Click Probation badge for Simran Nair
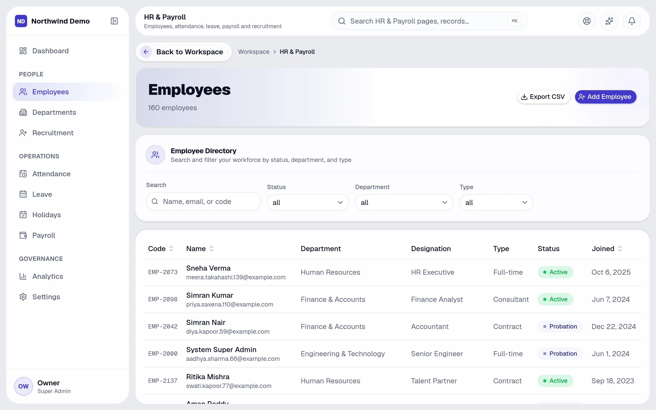The image size is (656, 410). click(x=560, y=326)
